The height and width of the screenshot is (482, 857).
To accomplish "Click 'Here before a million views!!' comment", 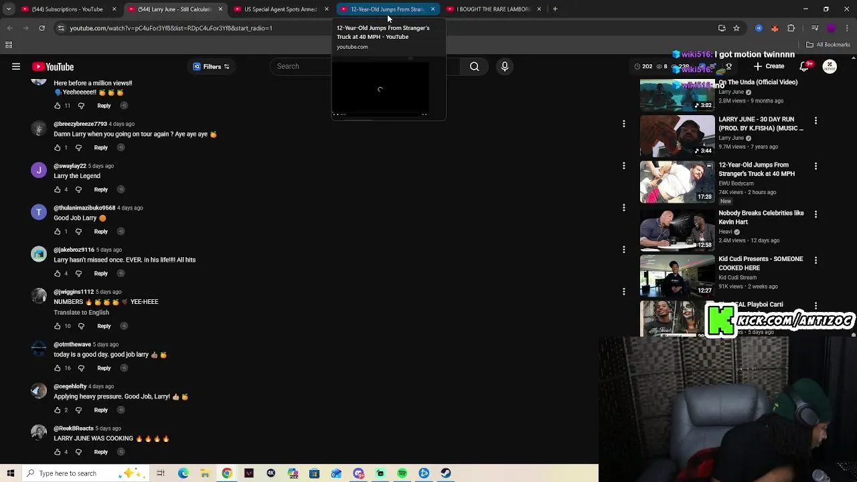I will (93, 83).
